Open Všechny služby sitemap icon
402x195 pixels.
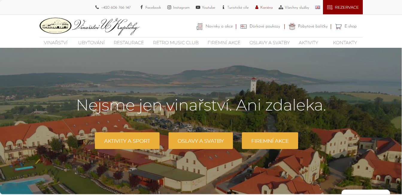coord(281,7)
